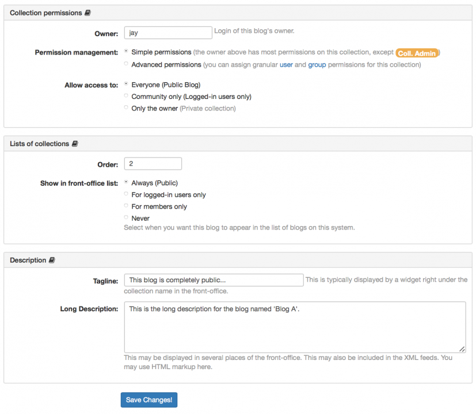
Task: Click the 'Select when you want this blog' hint
Action: click(239, 228)
